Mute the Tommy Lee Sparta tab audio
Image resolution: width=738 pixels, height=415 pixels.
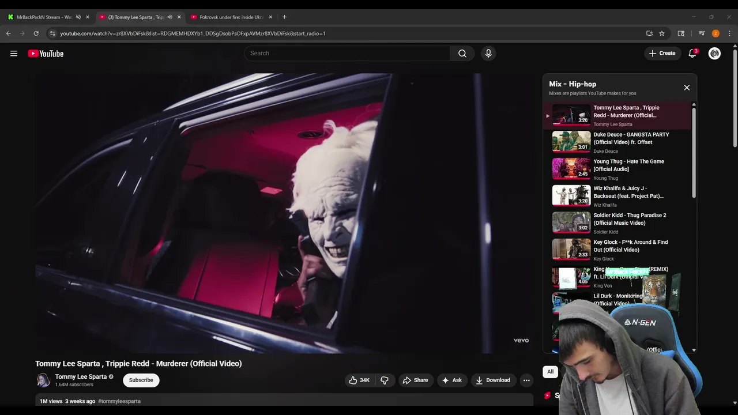[x=170, y=17]
